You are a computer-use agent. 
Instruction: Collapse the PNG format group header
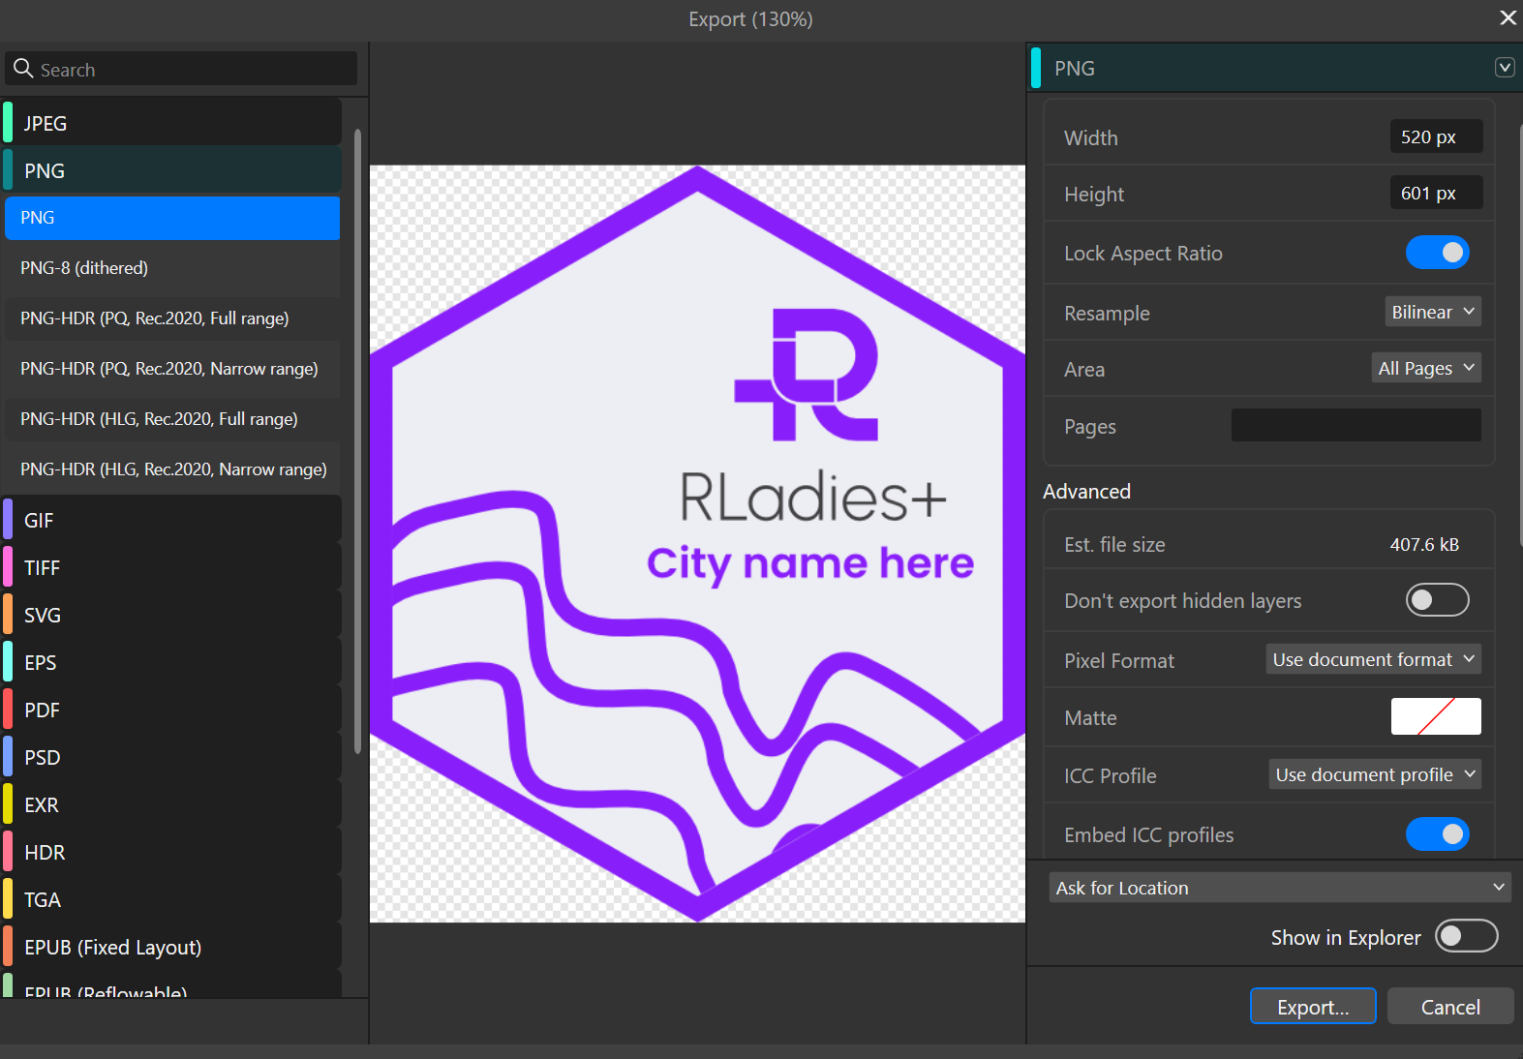(172, 170)
